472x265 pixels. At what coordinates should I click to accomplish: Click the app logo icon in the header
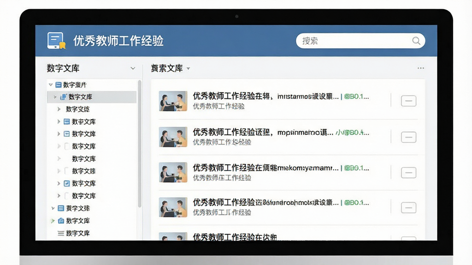pos(56,40)
